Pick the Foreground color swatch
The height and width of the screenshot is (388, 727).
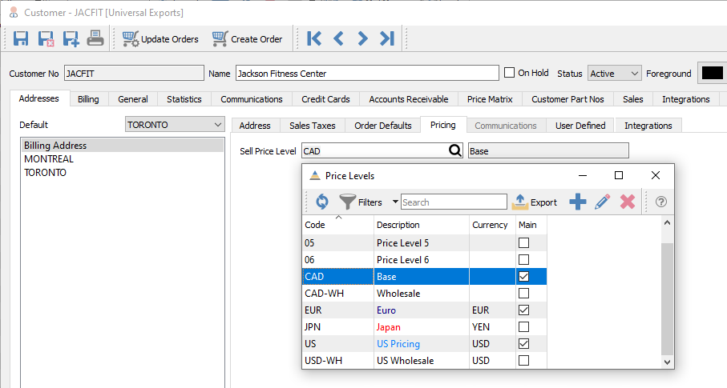[712, 73]
